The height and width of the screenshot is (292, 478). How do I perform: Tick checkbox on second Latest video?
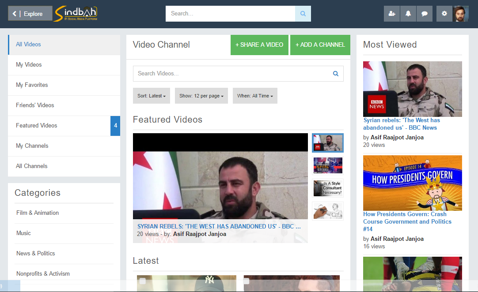(x=247, y=281)
